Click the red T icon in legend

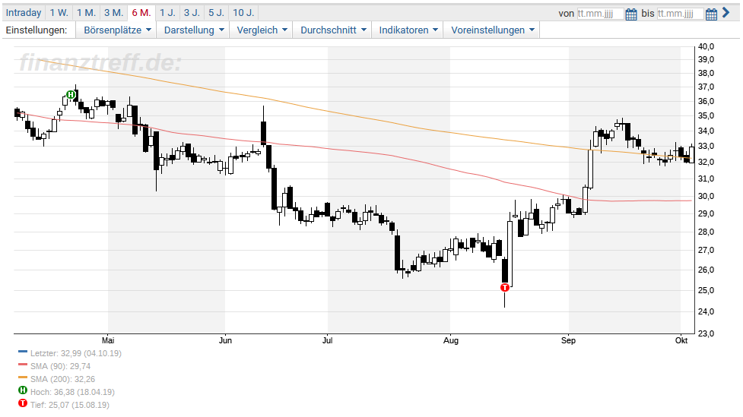click(x=23, y=403)
